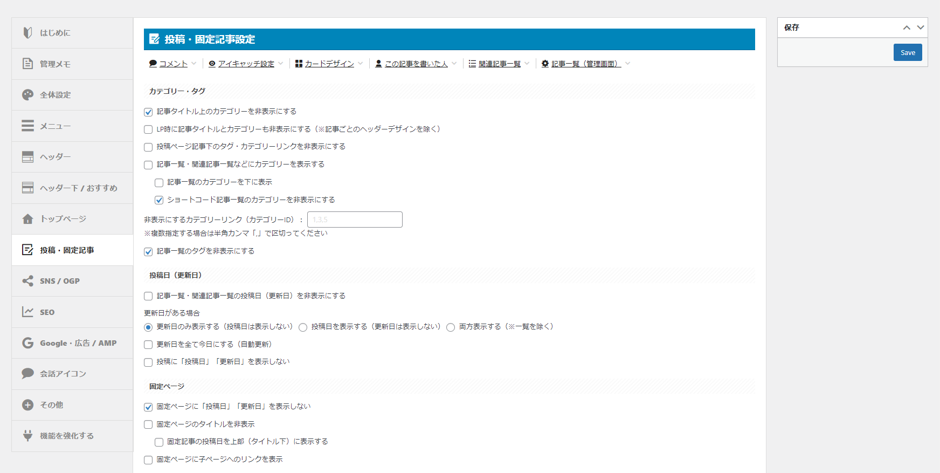Expand the chevron next to アイキャッチ設定

280,64
